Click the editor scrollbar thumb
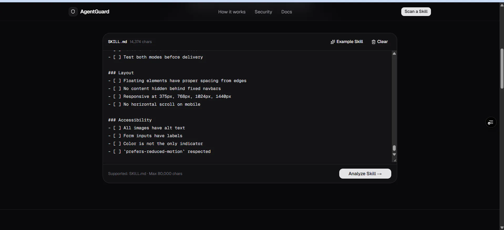 pyautogui.click(x=394, y=148)
